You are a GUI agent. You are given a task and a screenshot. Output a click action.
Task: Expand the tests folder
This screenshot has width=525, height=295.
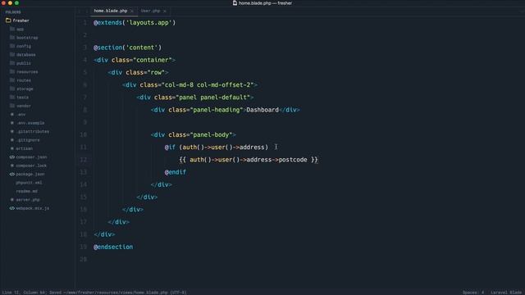coord(22,98)
